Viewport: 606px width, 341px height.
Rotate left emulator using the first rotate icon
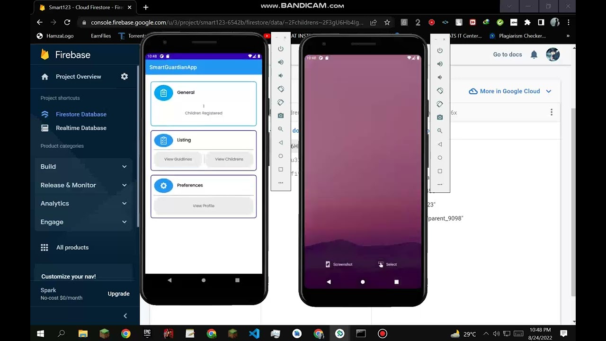(x=281, y=89)
